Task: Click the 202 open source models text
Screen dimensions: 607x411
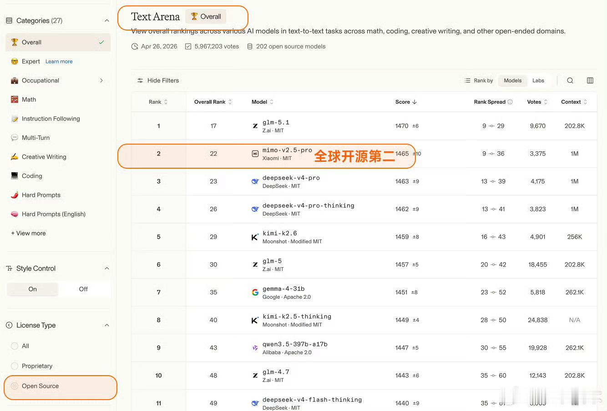Action: point(291,46)
